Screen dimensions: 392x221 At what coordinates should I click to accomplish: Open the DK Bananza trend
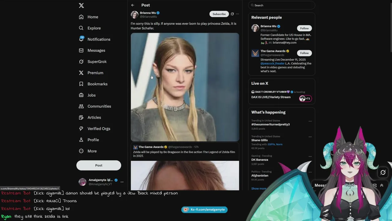[x=260, y=160]
